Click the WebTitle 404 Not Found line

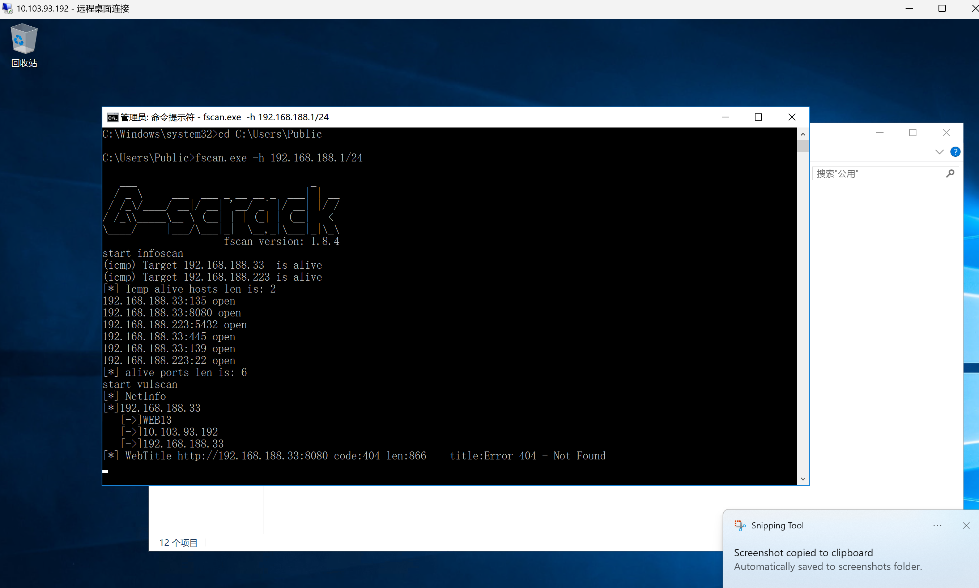354,456
